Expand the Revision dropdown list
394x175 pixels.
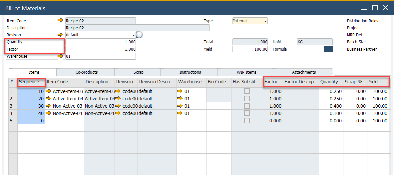[x=134, y=35]
